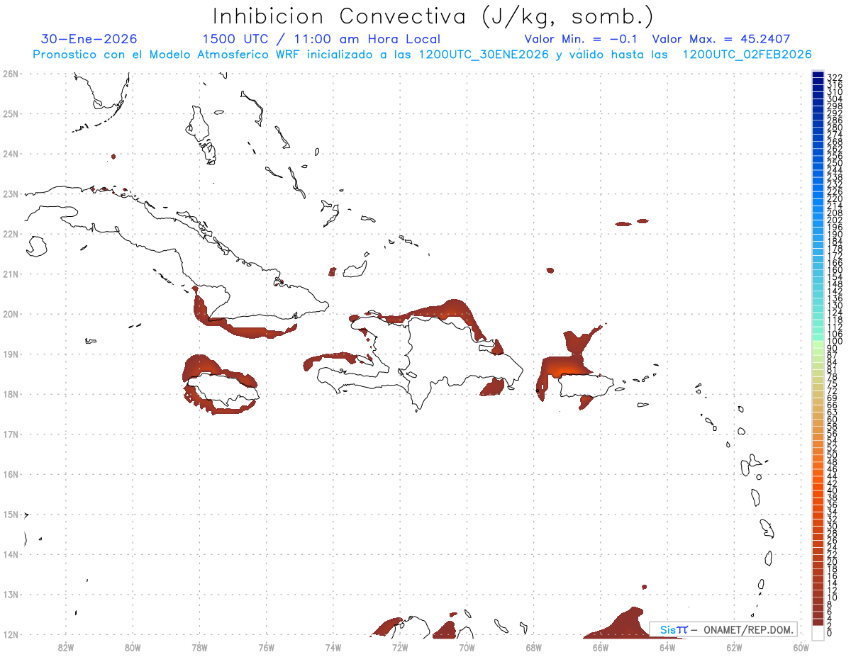The width and height of the screenshot is (851, 657).
Task: Click the darkest blue swatch at colorbar top
Action: pos(818,76)
